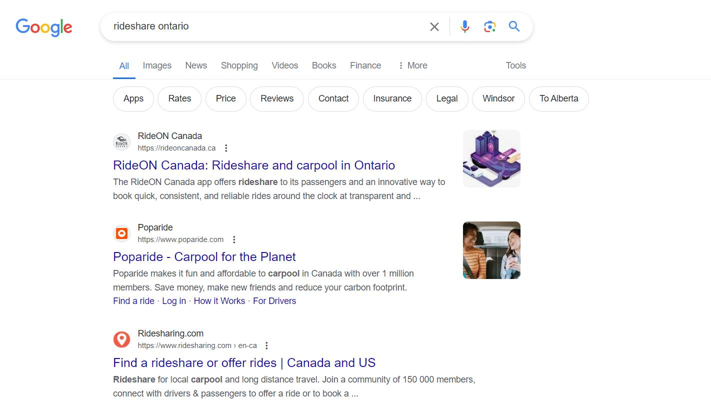
Task: Apply the Insurance filter chip
Action: click(392, 98)
